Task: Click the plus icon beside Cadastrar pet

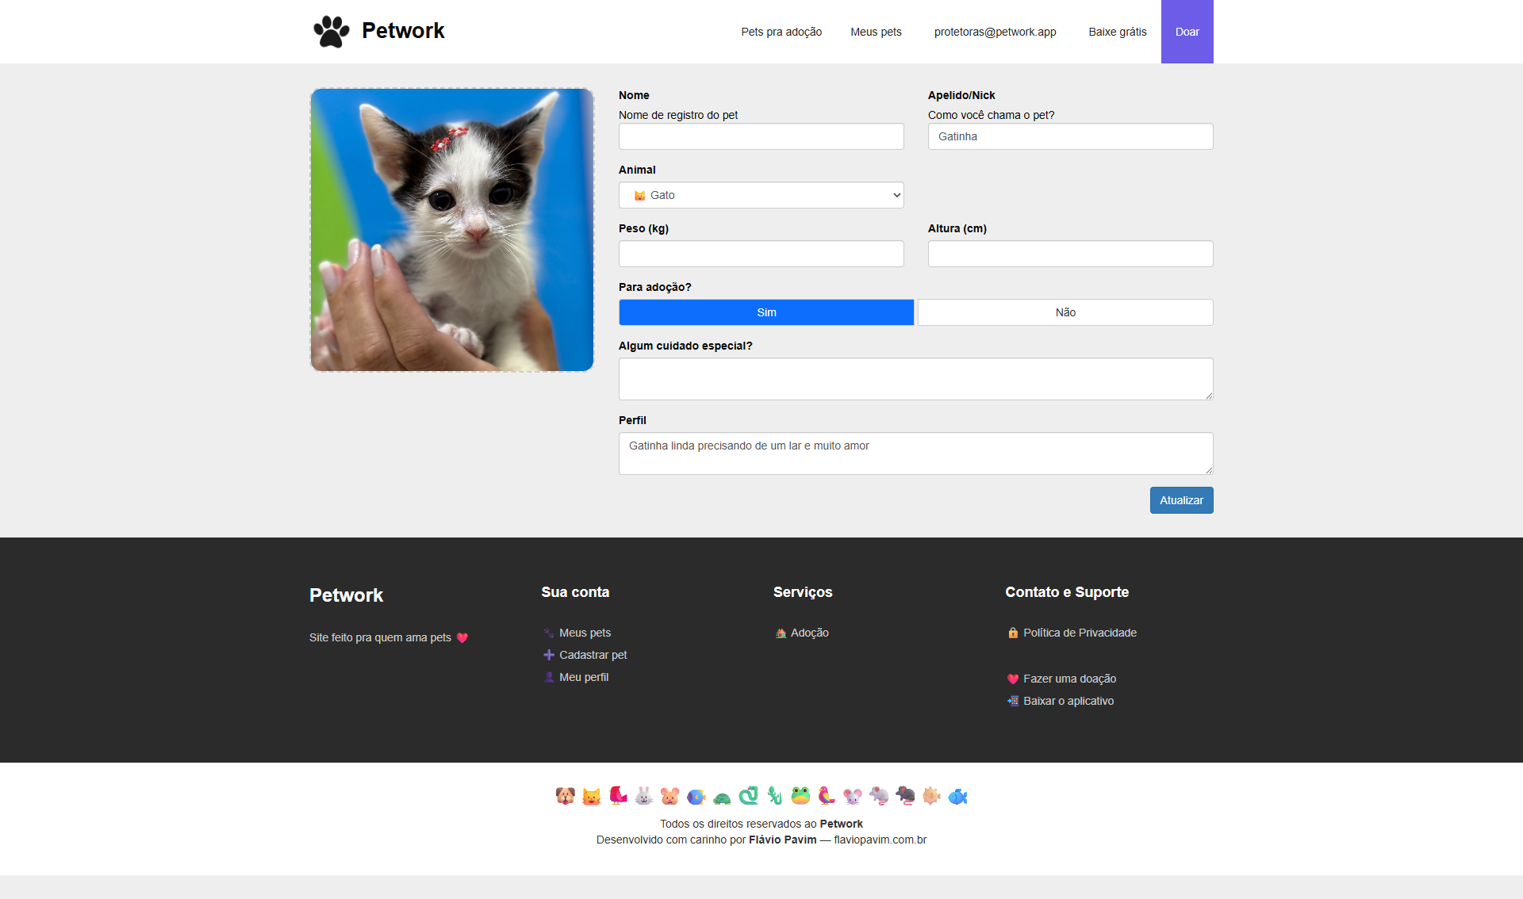Action: [549, 655]
